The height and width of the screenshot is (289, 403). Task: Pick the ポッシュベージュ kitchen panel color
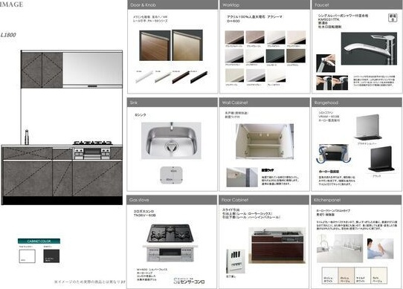[x=346, y=276]
